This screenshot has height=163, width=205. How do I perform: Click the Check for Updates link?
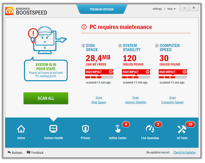coord(184,152)
